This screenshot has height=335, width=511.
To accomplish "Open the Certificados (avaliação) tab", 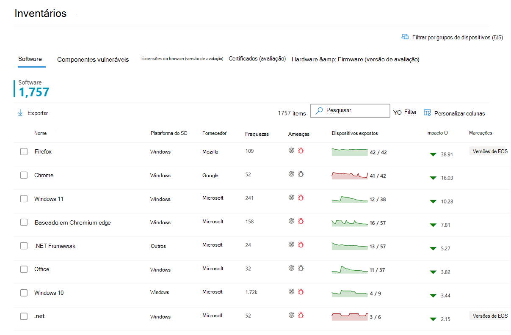I will [257, 59].
